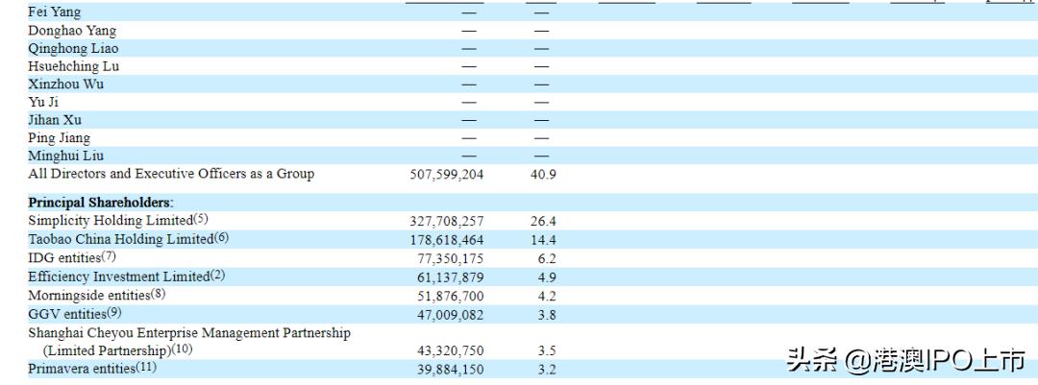
Task: Click GGV entities shareholder name
Action: tap(75, 314)
